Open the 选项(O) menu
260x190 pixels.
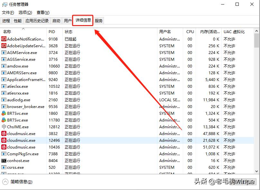click(x=25, y=12)
